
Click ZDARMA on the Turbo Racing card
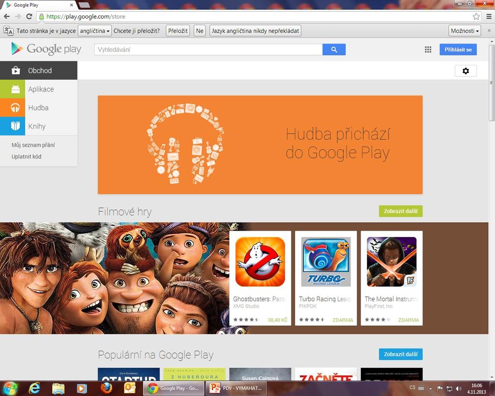(x=343, y=320)
